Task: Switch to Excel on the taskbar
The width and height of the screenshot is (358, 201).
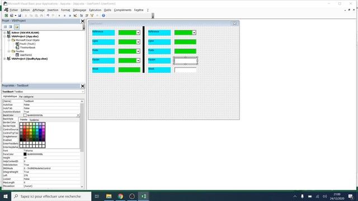Action: click(144, 196)
